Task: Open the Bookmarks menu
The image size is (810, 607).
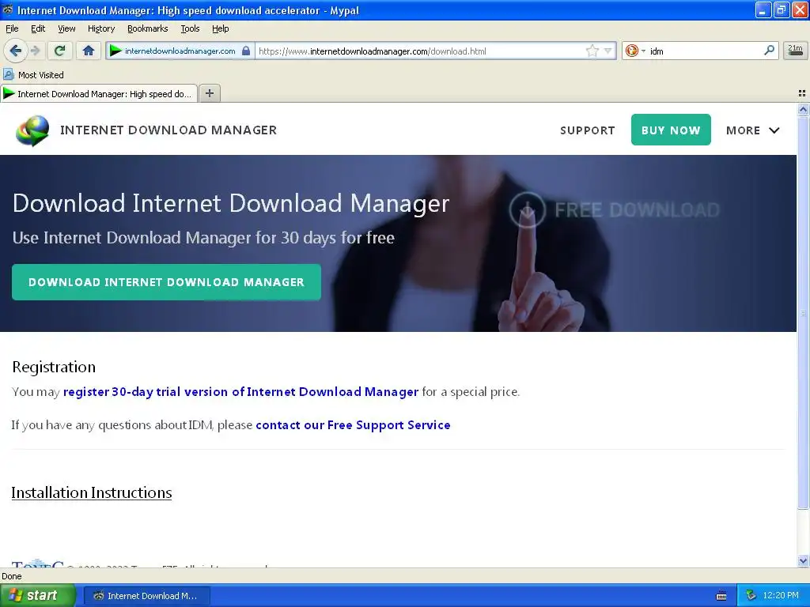Action: 147,28
